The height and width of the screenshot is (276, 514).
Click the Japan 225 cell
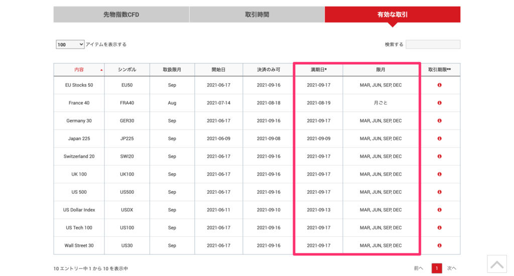(79, 139)
